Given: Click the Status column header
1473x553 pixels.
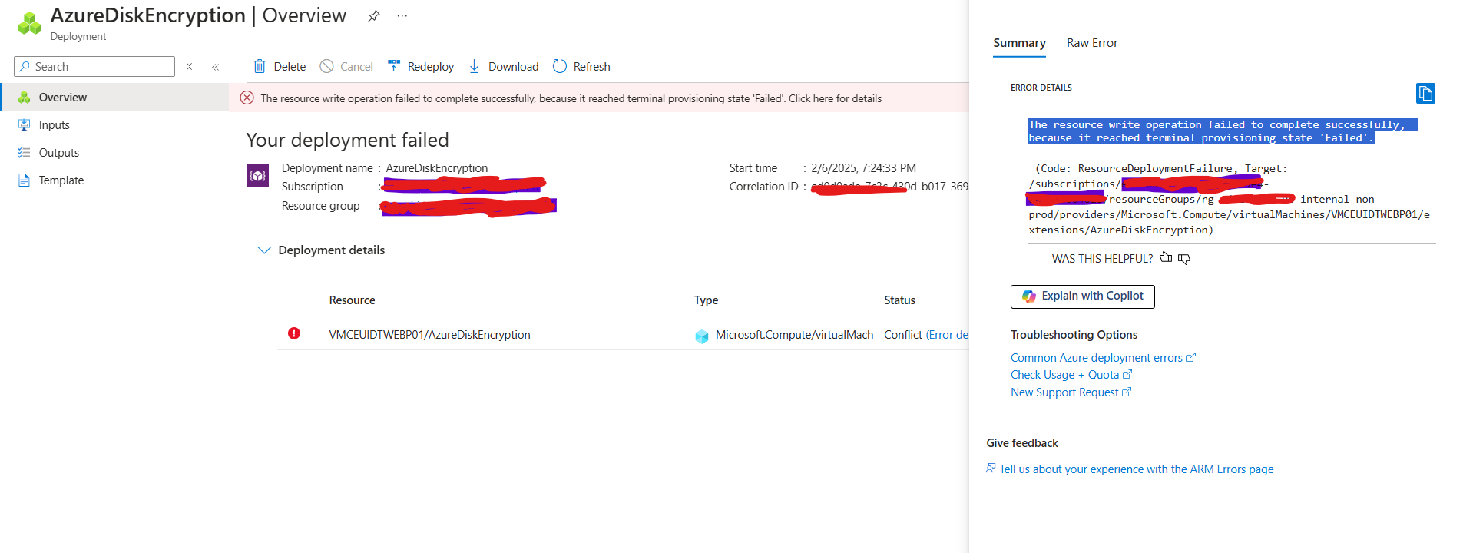Looking at the screenshot, I should [x=899, y=300].
